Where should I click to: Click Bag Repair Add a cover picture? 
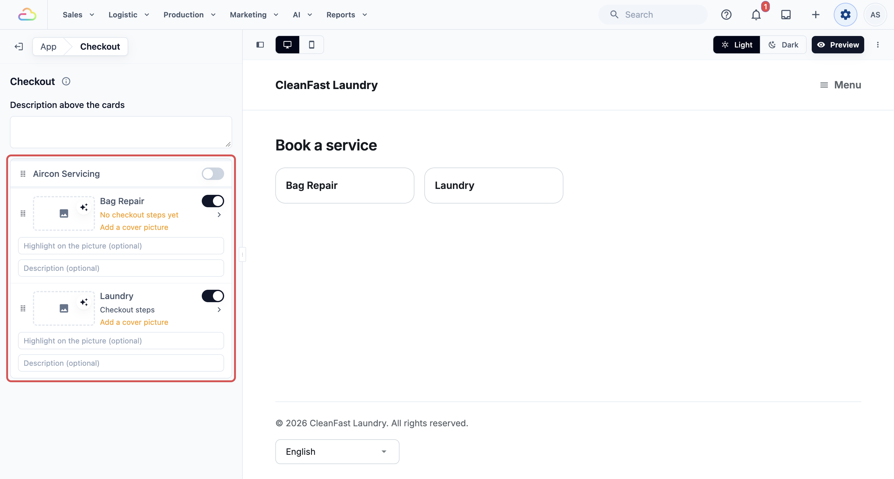tap(134, 227)
